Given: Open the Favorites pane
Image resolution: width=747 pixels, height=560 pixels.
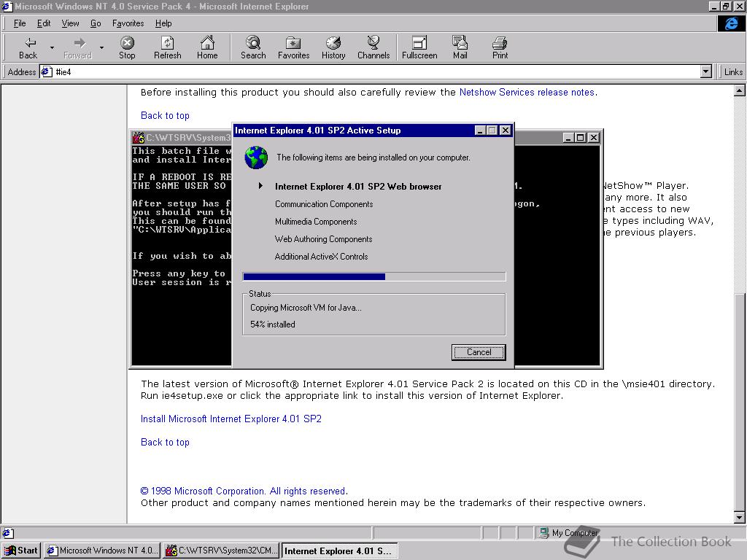Looking at the screenshot, I should tap(293, 47).
